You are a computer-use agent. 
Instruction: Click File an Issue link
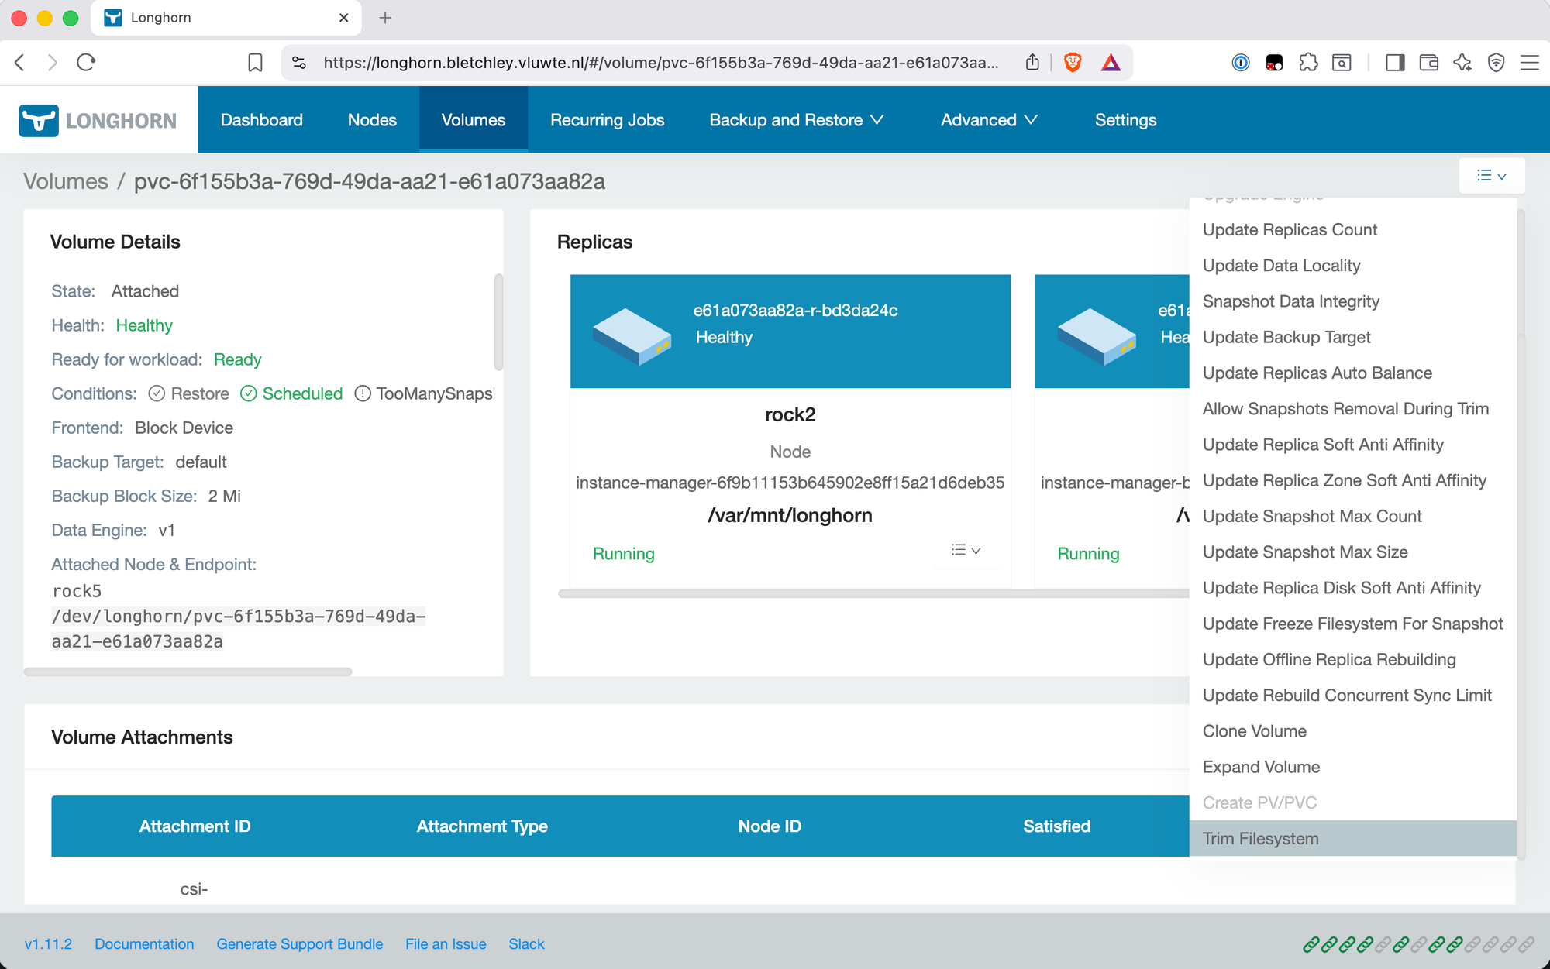(x=446, y=944)
